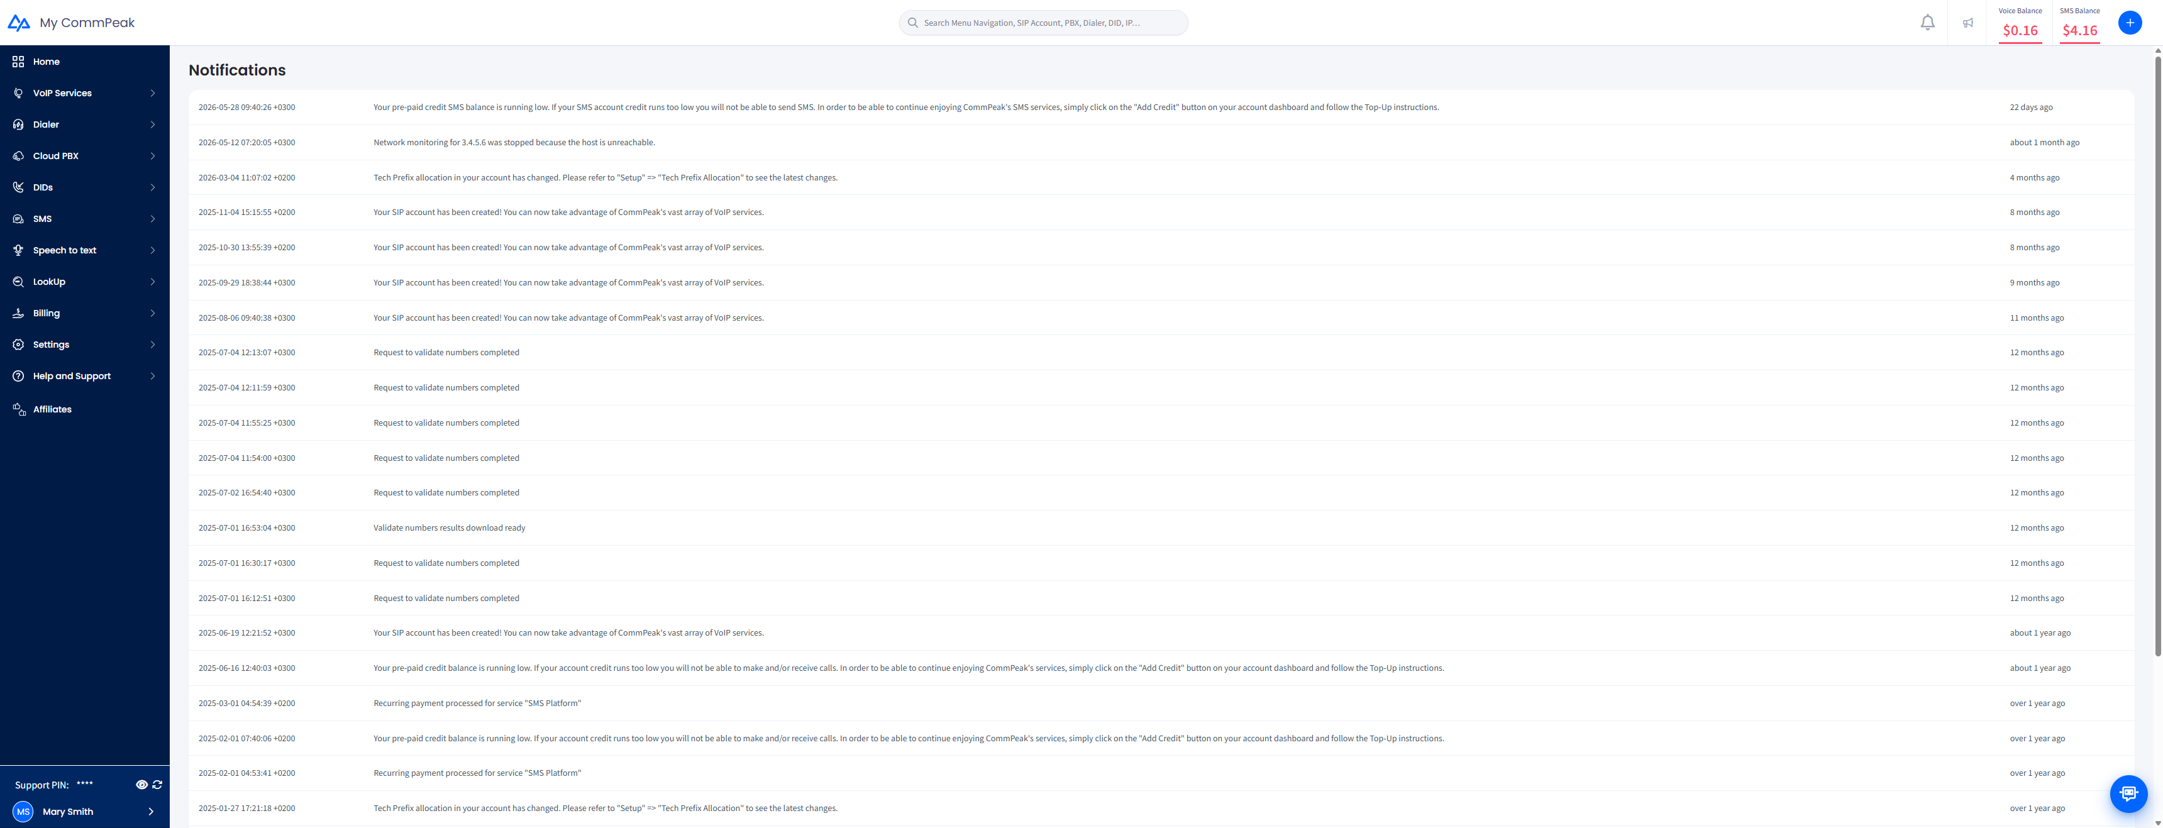The height and width of the screenshot is (828, 2163).
Task: Click timestamp 2026-03-04 11:07:02 +0200
Action: click(247, 178)
